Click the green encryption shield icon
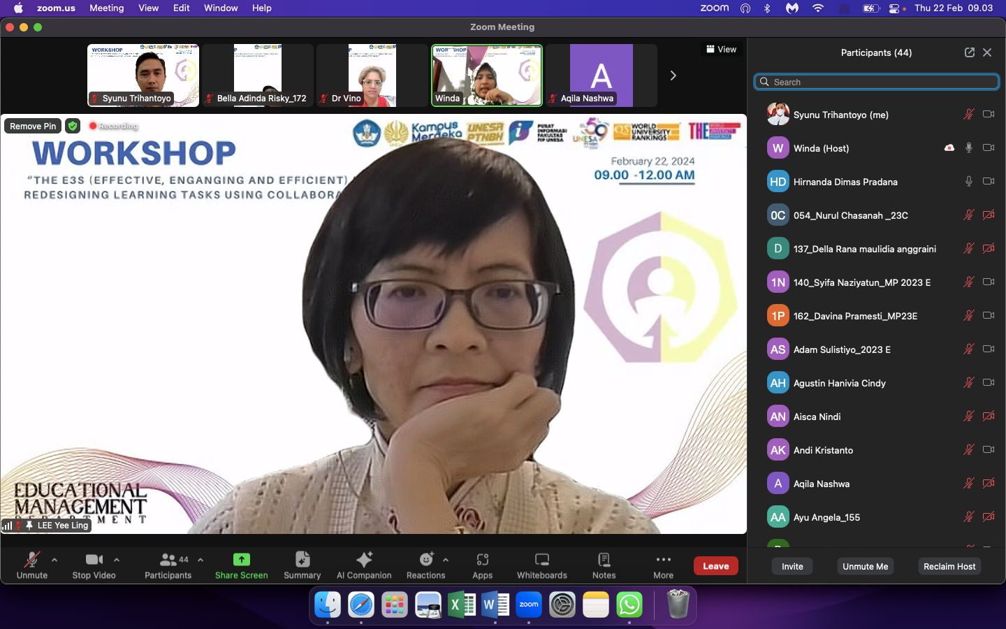The height and width of the screenshot is (629, 1006). [x=73, y=126]
